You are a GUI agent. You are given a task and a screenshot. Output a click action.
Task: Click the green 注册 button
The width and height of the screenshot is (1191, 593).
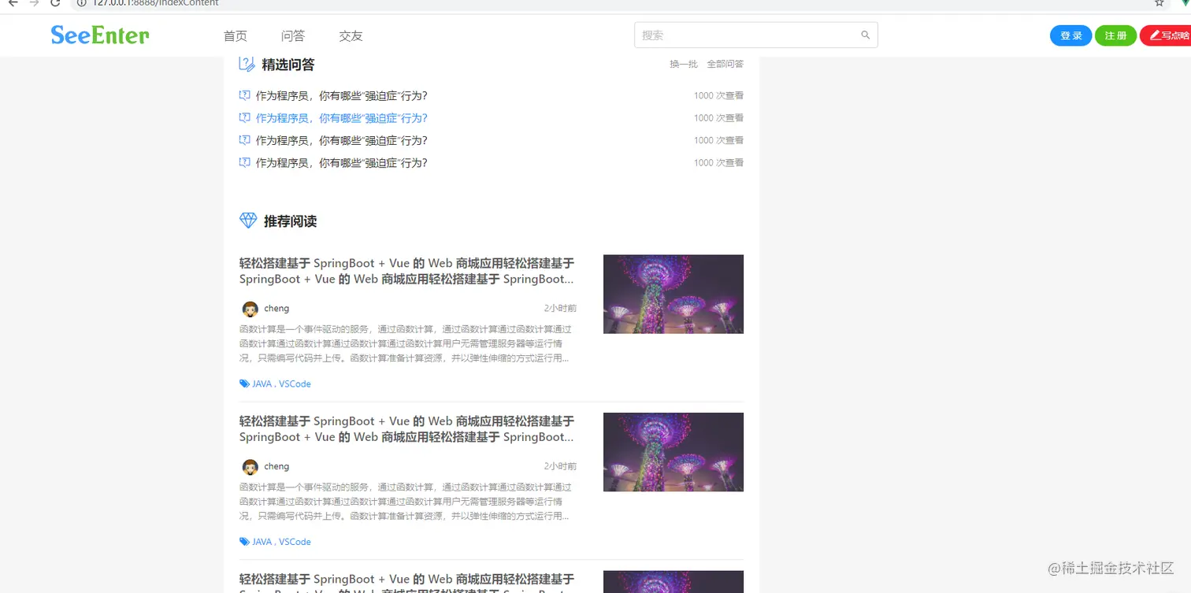tap(1115, 35)
